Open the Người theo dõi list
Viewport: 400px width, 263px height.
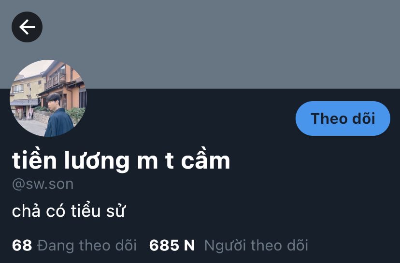[x=256, y=246]
